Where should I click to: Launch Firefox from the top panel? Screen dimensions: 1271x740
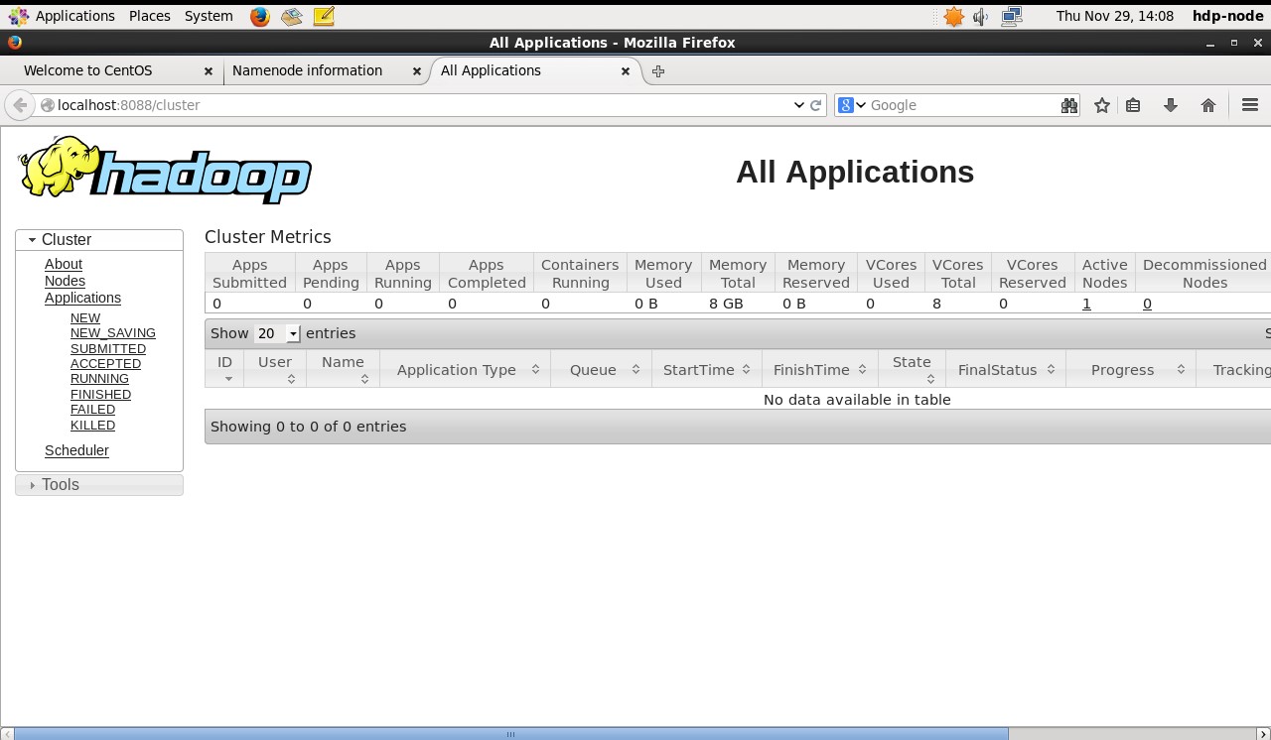(x=259, y=16)
